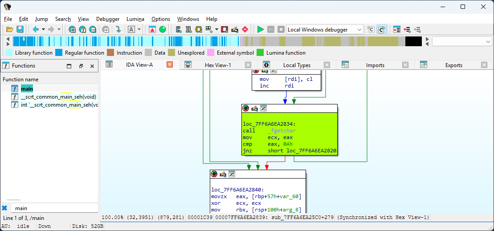Select __scrt_common_main_seh(void) in functions list
This screenshot has height=231, width=494.
(x=58, y=96)
